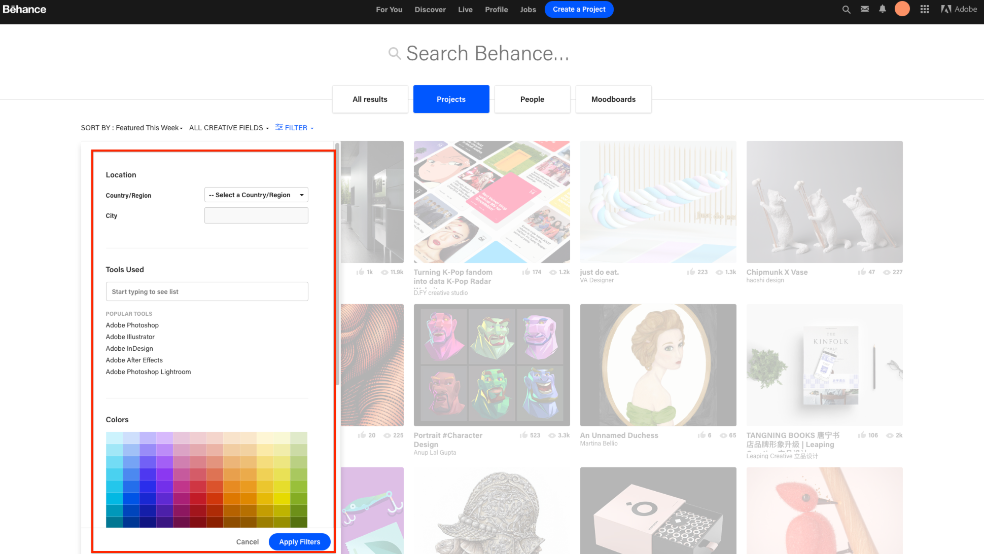Open haoshi design profile link
984x554 pixels.
coord(765,280)
